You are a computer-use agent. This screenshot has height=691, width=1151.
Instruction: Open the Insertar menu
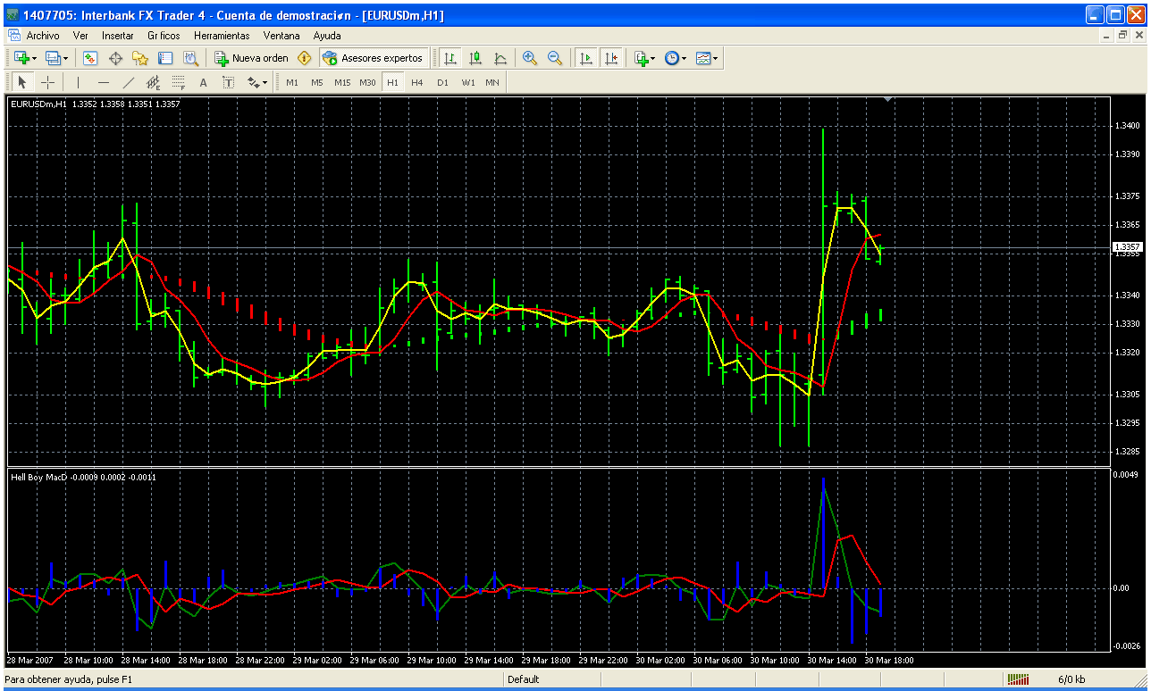[117, 36]
